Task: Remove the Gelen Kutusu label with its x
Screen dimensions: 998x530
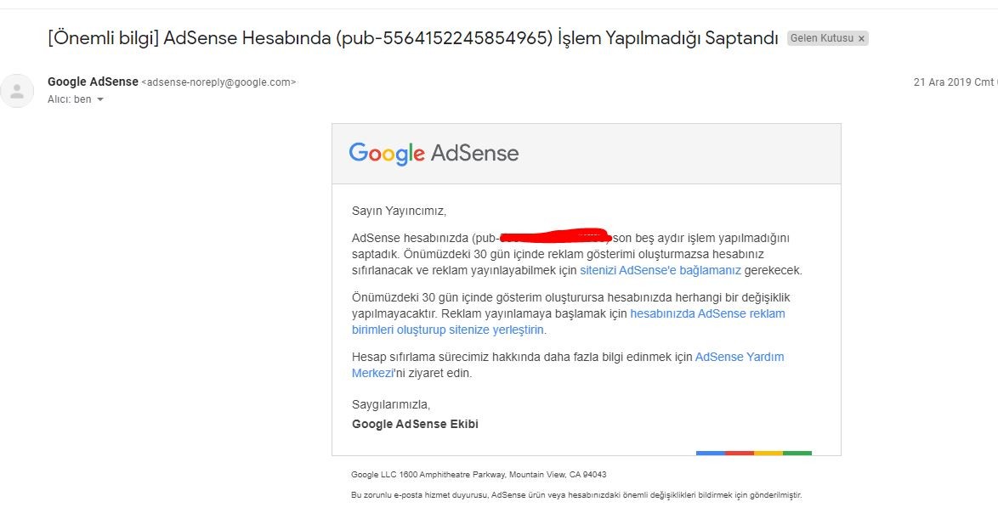Action: coord(861,39)
